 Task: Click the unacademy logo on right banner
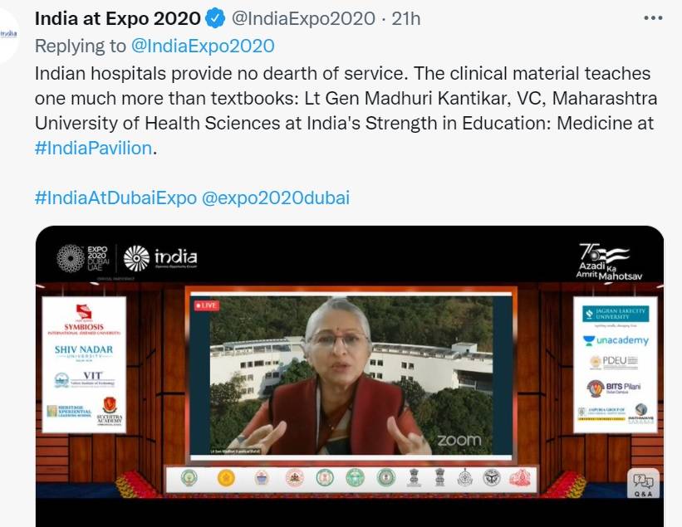click(x=616, y=340)
